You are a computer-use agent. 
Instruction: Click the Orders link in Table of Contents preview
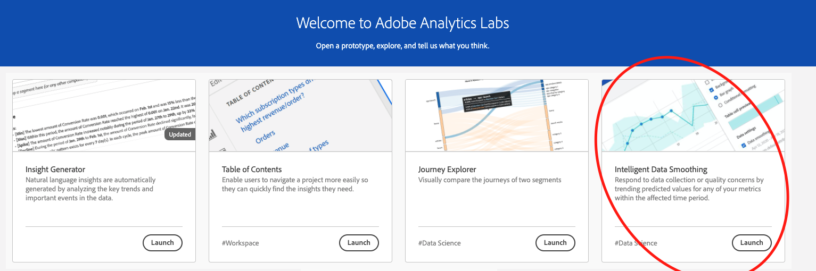point(265,138)
